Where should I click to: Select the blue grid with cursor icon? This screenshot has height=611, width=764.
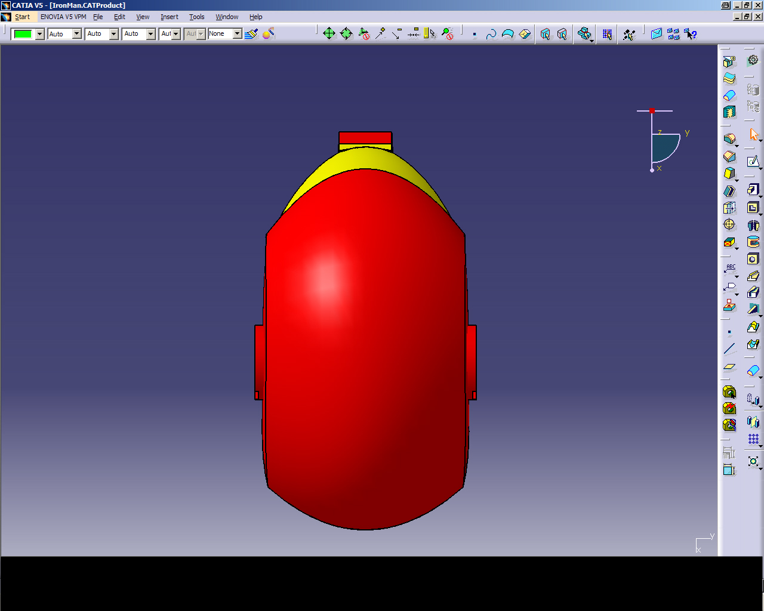(607, 34)
